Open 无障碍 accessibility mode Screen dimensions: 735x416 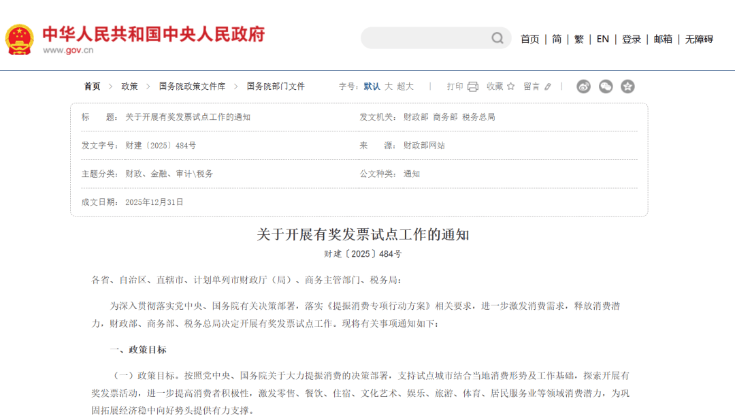tap(699, 39)
